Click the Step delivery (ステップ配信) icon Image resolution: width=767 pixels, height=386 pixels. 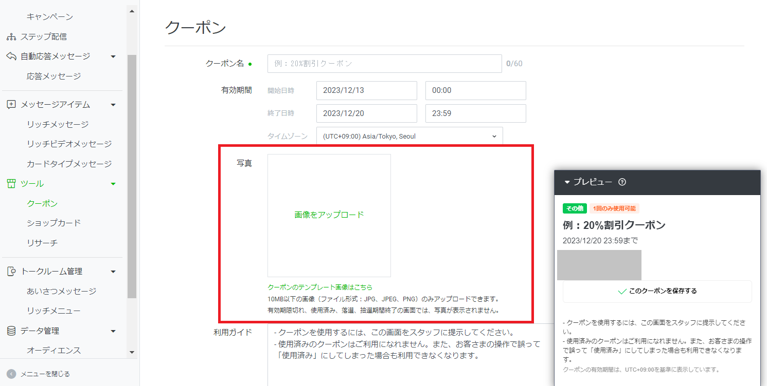point(11,37)
